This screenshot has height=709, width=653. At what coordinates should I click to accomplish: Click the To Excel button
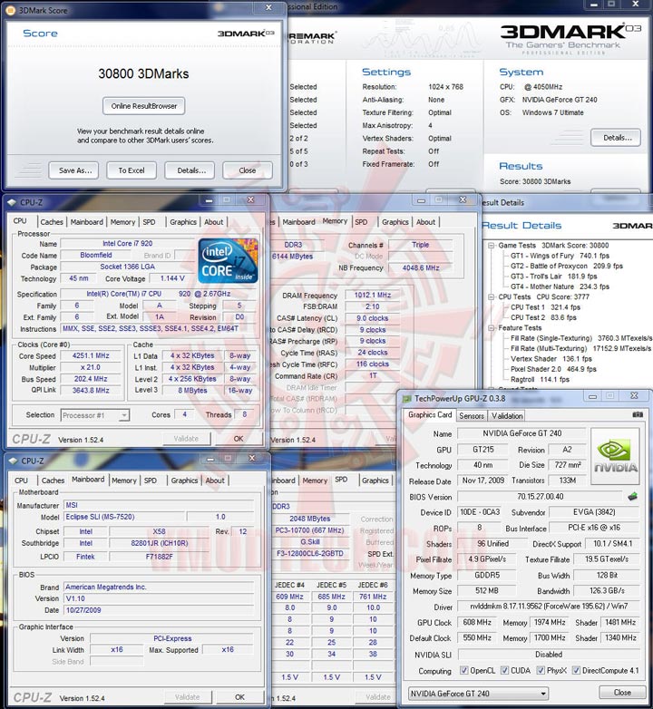[132, 170]
